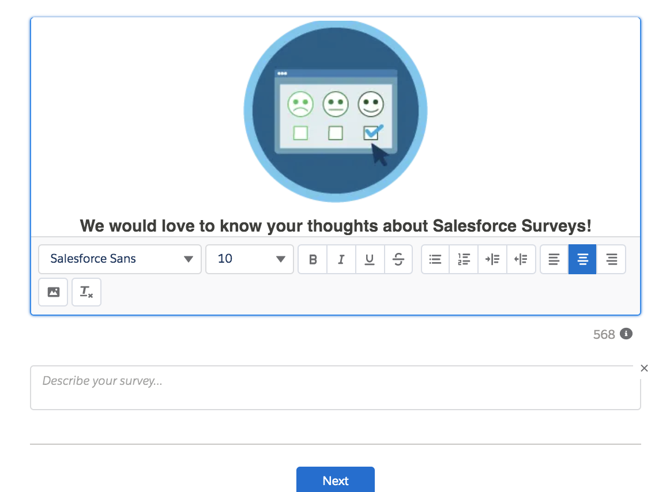
Task: Apply strikethrough formatting
Action: point(398,259)
